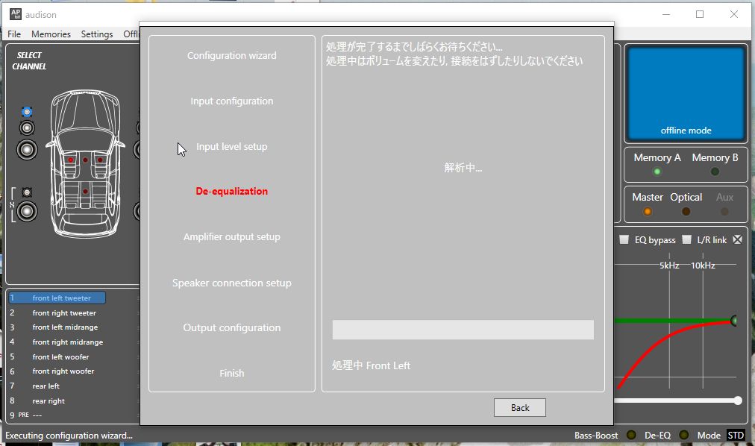The height and width of the screenshot is (446, 755).
Task: Enable the L/R link checkbox
Action: tap(687, 239)
